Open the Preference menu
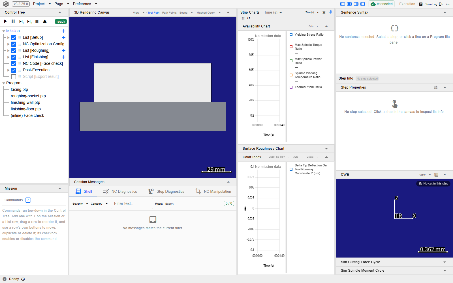Screen dimensions: 453x283 coord(85,4)
